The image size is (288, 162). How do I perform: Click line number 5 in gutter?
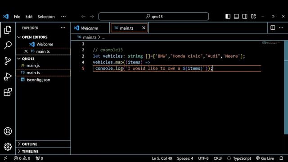83,68
